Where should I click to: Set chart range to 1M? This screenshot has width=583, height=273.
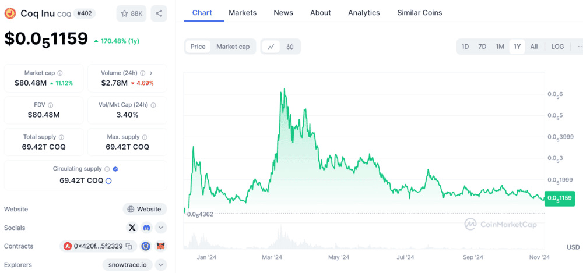(x=500, y=47)
